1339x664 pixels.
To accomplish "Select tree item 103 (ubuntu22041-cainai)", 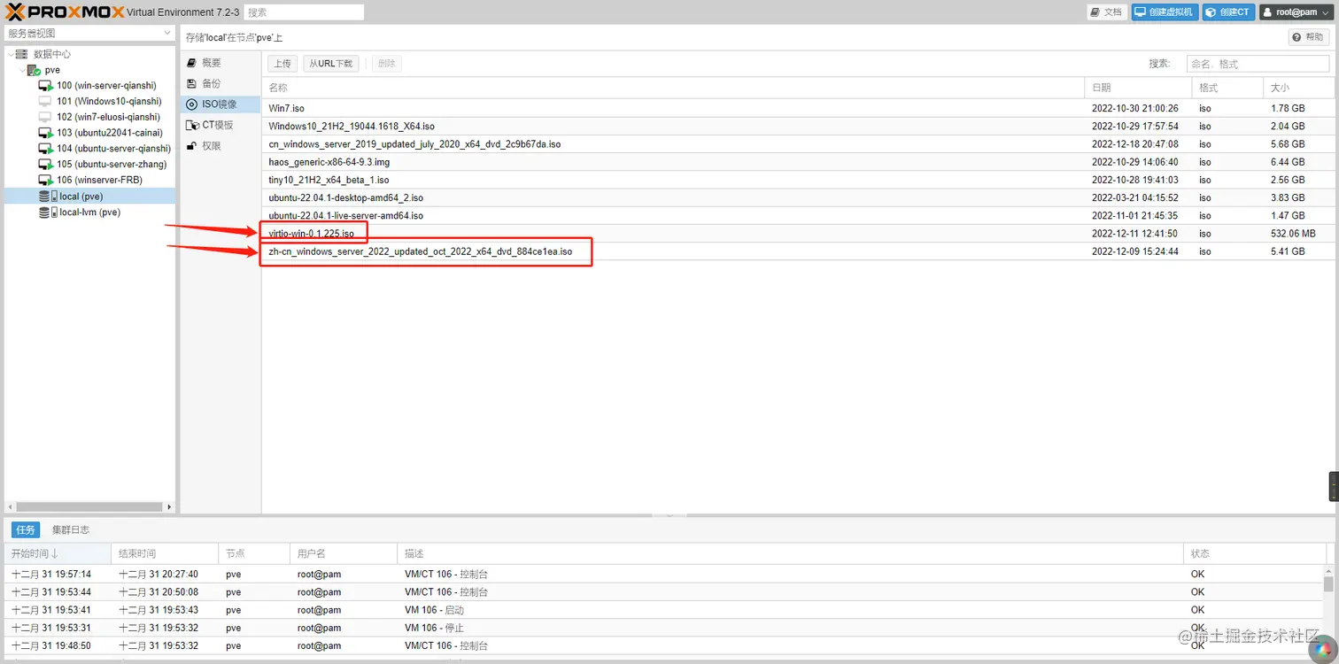I will click(x=89, y=133).
